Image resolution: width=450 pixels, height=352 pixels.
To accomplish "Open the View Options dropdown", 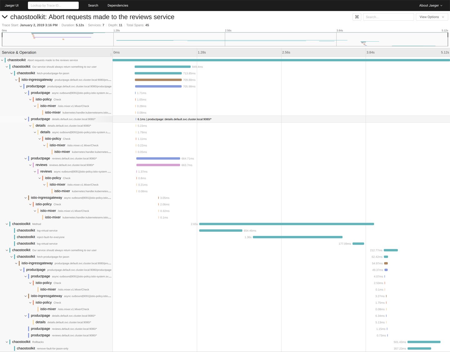I will tap(432, 17).
